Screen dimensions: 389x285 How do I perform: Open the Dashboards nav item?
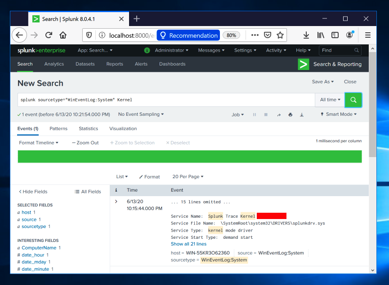pyautogui.click(x=172, y=64)
